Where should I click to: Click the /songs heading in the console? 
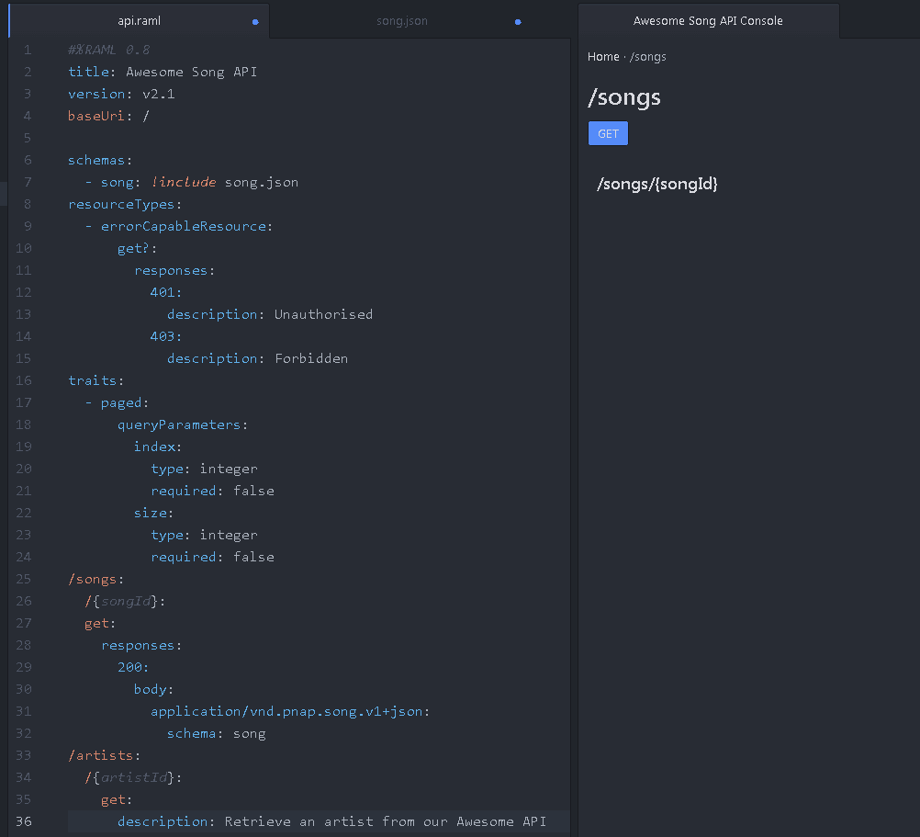(x=624, y=97)
